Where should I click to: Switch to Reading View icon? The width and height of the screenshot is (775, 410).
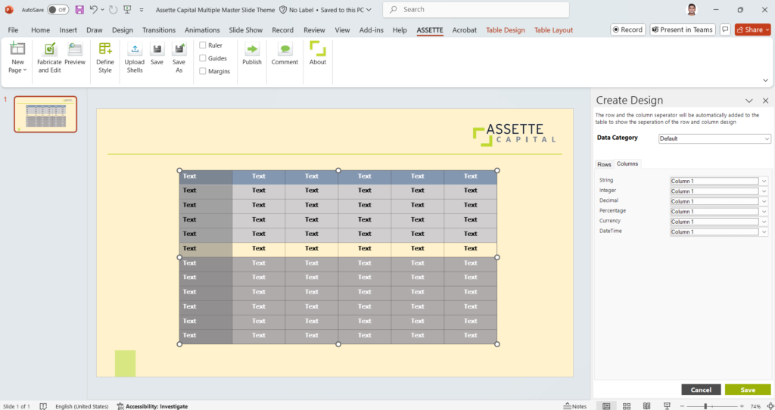[x=646, y=406]
